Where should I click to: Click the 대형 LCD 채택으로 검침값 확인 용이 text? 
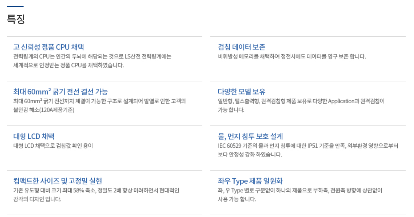[x=53, y=146]
